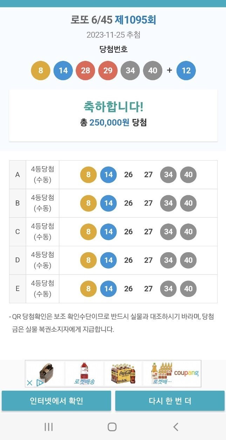Tap the 250,000원 prize amount text

coord(109,122)
